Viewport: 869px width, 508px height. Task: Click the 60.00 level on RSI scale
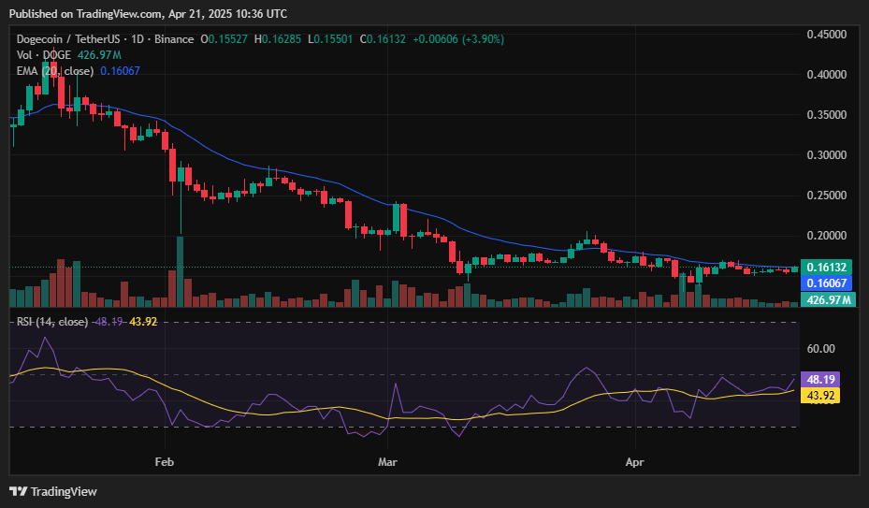[x=820, y=349]
